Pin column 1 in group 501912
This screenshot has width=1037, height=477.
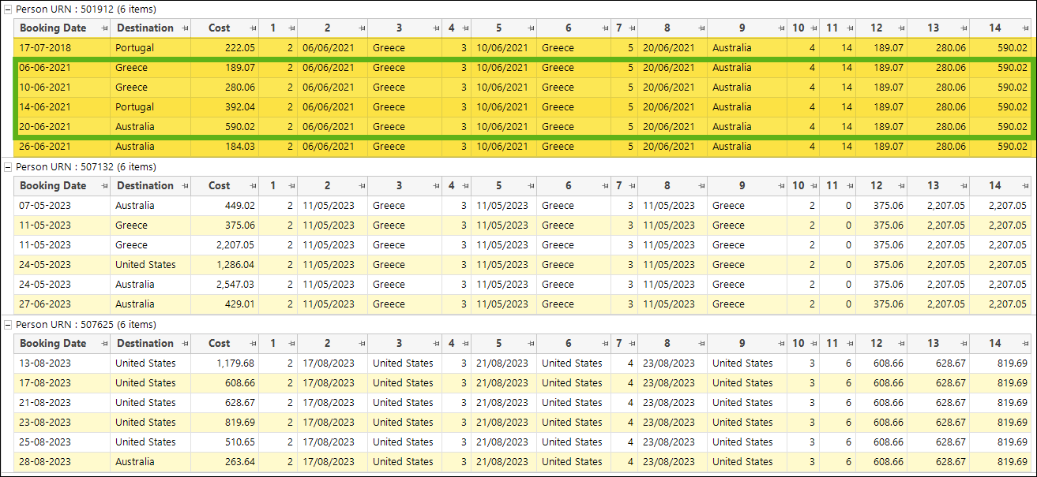291,28
